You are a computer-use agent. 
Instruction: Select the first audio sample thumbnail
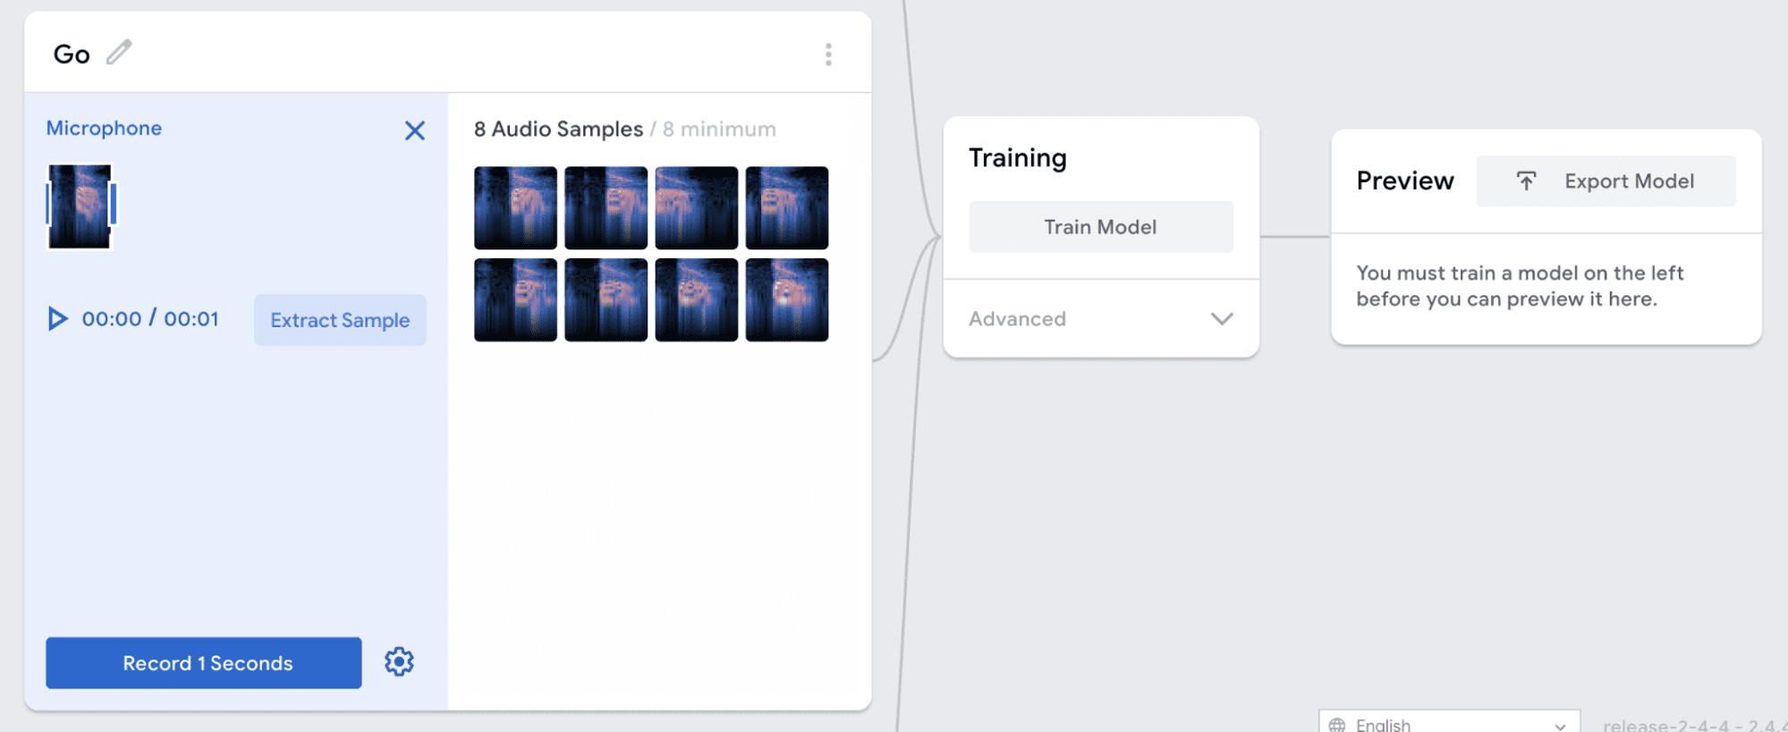515,207
